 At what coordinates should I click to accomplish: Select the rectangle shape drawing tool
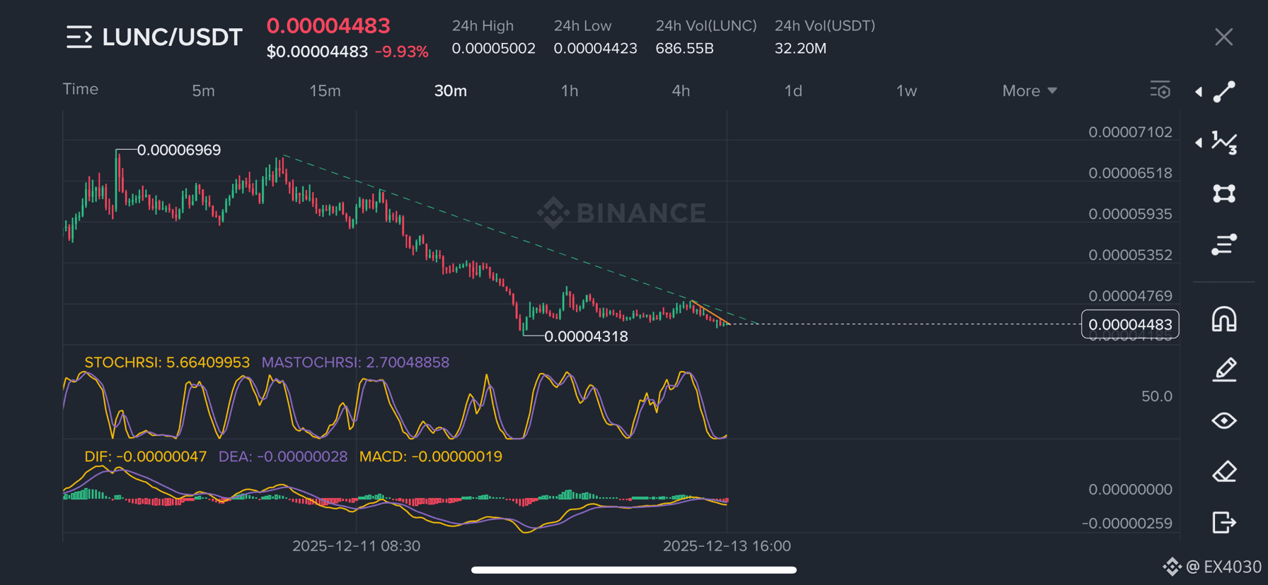point(1225,194)
